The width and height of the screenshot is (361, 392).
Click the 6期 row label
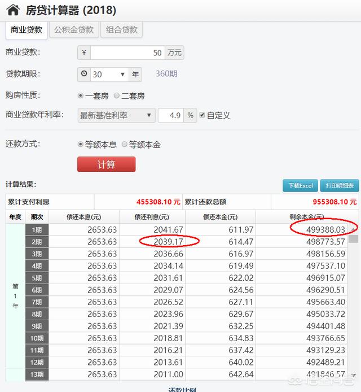37,290
